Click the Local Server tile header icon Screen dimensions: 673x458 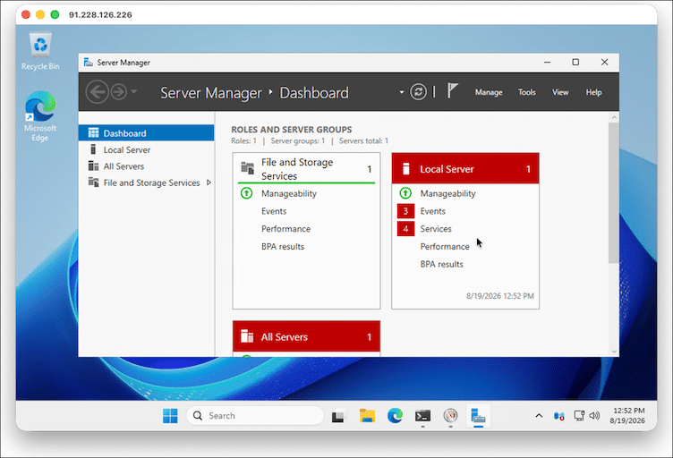tap(405, 168)
